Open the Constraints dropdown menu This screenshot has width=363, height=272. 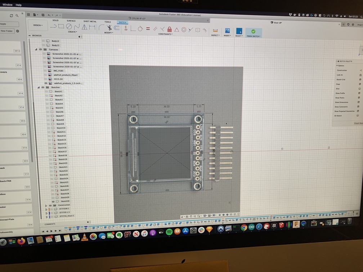coord(165,34)
